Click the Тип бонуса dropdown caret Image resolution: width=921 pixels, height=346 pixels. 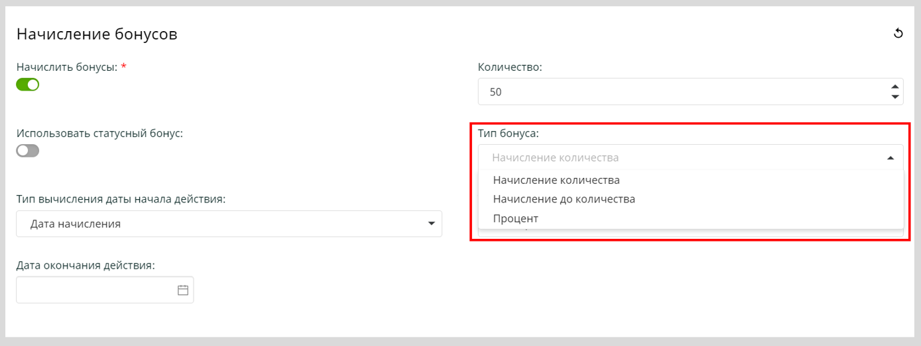coord(890,158)
